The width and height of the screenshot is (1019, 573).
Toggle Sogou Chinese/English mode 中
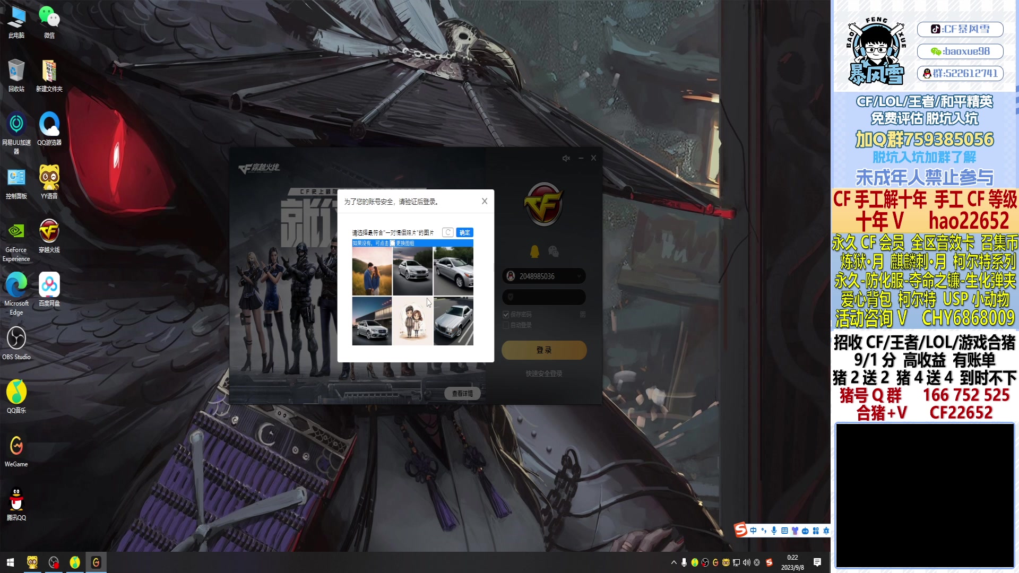click(753, 531)
